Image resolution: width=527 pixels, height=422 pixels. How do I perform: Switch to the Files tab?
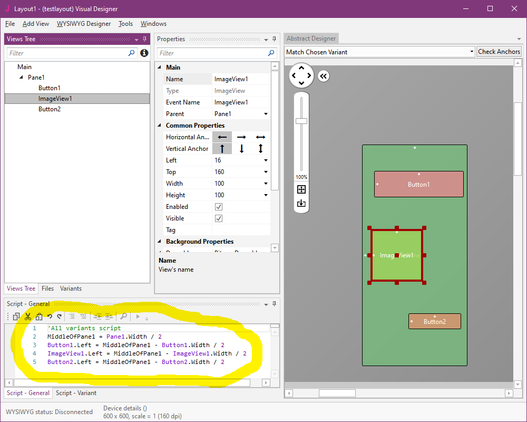pos(48,289)
